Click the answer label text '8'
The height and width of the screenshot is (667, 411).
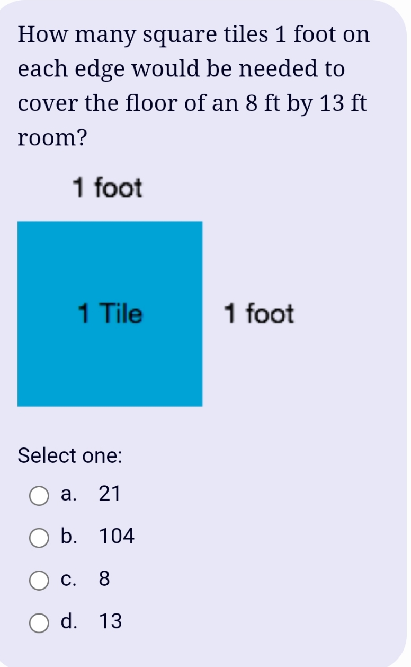104,579
